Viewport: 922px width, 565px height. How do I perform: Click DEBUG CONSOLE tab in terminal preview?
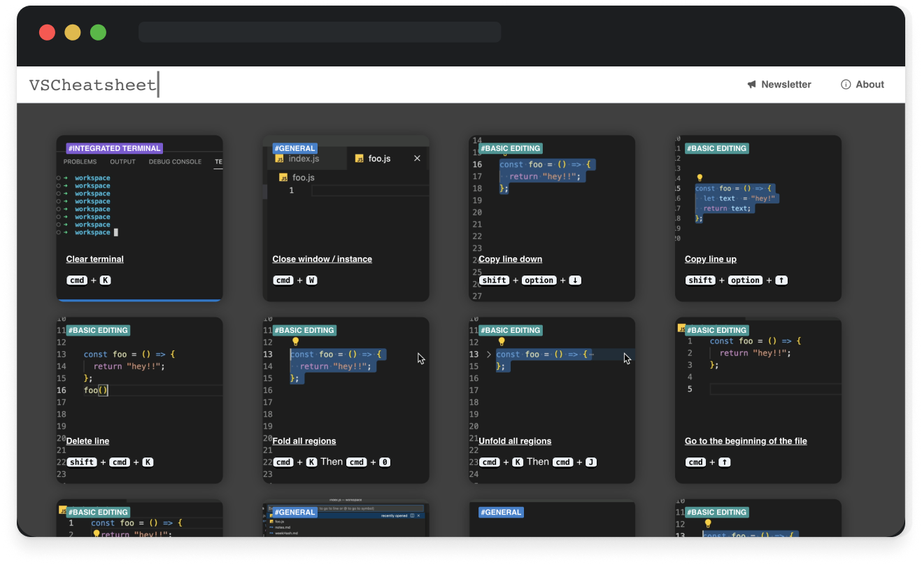pyautogui.click(x=175, y=162)
